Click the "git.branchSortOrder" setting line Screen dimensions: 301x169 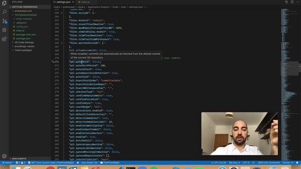tap(95, 80)
